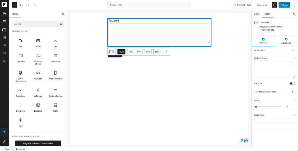
Task: Click the Publish button
Action: tap(284, 5)
